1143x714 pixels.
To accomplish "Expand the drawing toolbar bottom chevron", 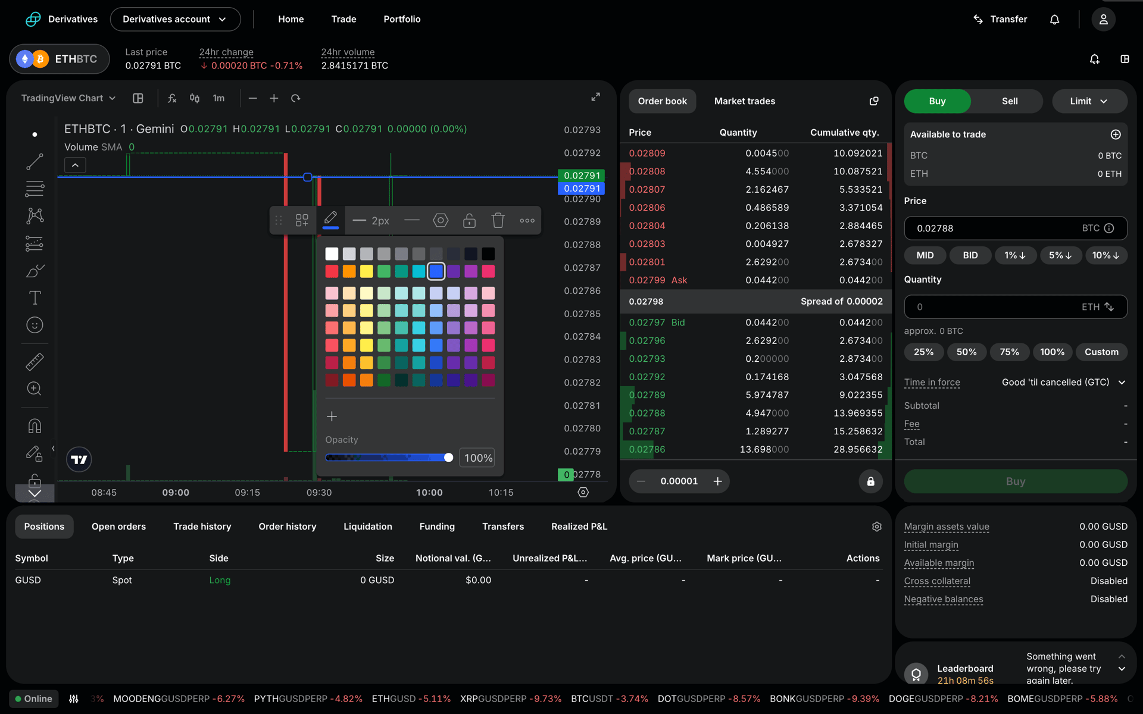I will [x=35, y=493].
